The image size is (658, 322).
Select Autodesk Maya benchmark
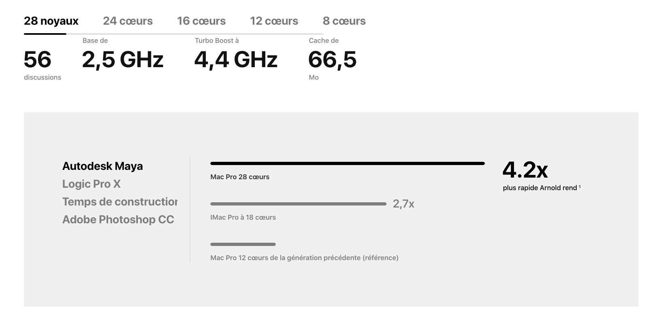pyautogui.click(x=102, y=166)
